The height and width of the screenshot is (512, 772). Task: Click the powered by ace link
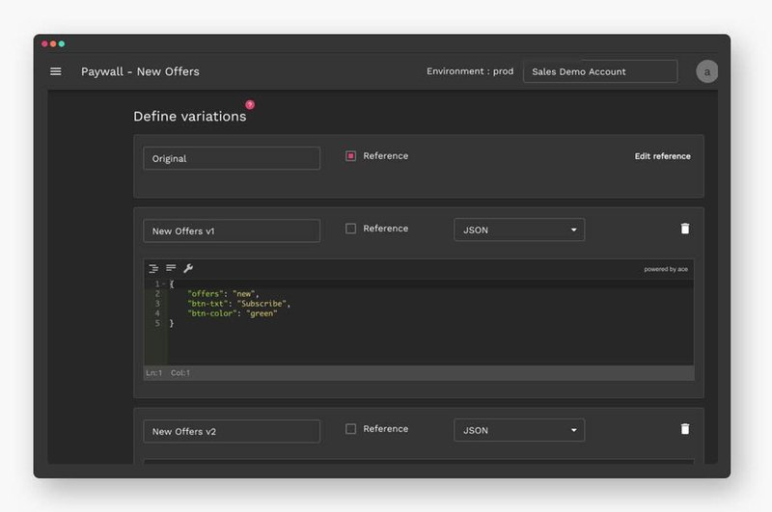(x=667, y=269)
